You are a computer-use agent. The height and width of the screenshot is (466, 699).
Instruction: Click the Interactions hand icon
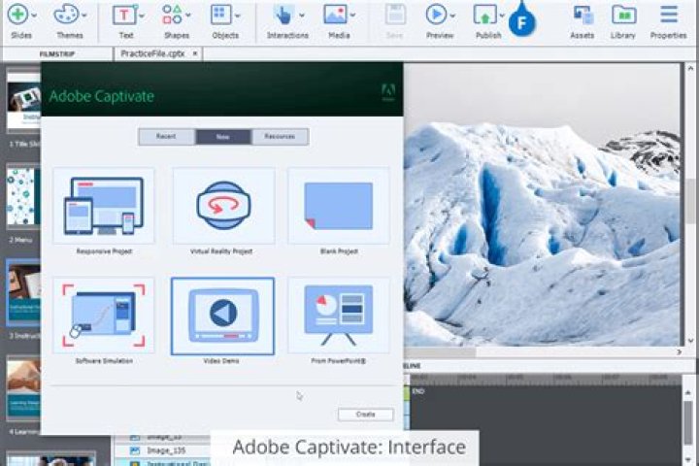[x=283, y=15]
